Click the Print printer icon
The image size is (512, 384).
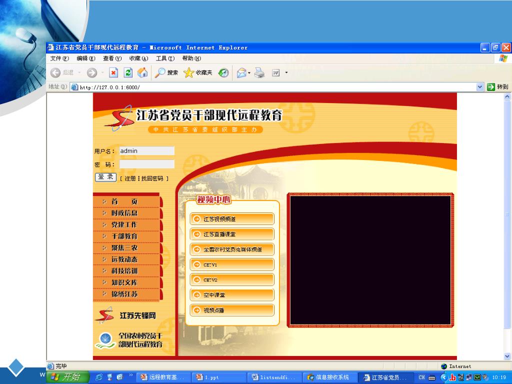click(x=259, y=72)
